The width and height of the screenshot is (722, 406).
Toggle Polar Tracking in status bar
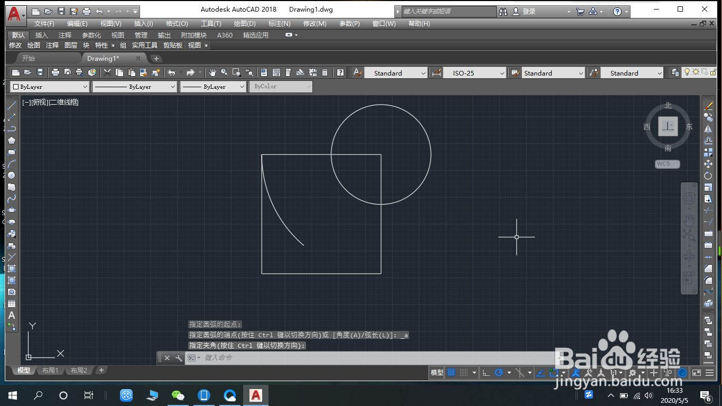click(498, 373)
